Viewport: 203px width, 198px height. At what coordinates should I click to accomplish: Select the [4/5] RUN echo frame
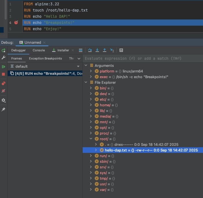[45, 73]
